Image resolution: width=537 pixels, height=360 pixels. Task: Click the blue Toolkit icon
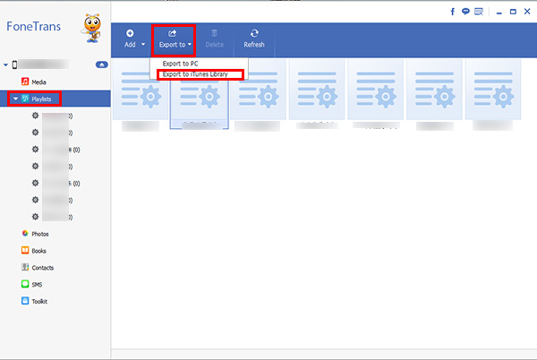coord(25,301)
